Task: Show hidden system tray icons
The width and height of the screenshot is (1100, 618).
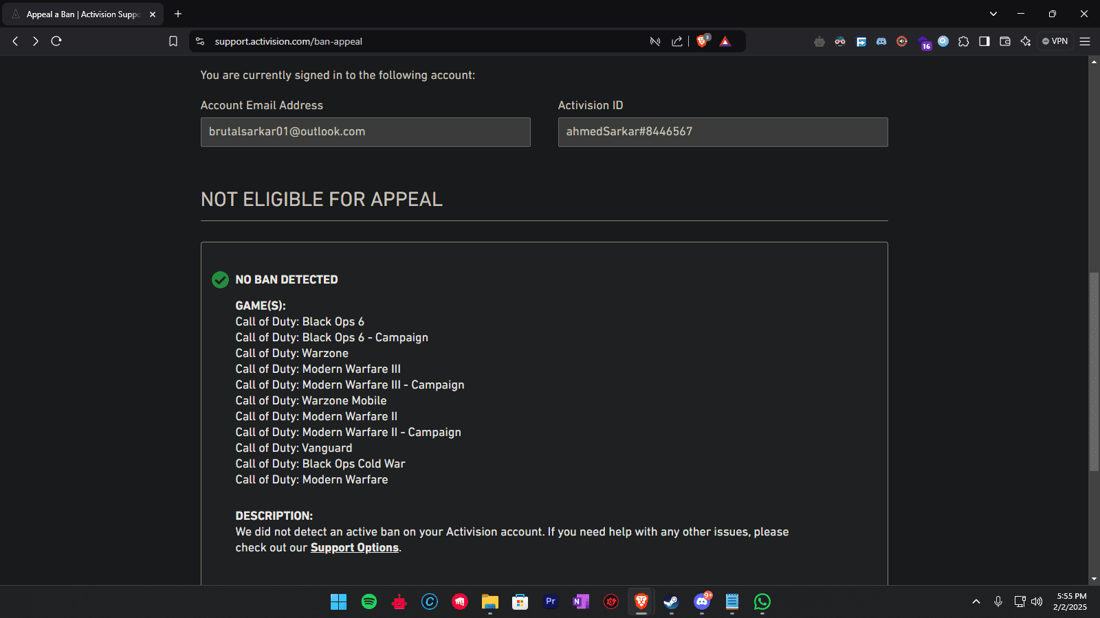Action: [976, 602]
